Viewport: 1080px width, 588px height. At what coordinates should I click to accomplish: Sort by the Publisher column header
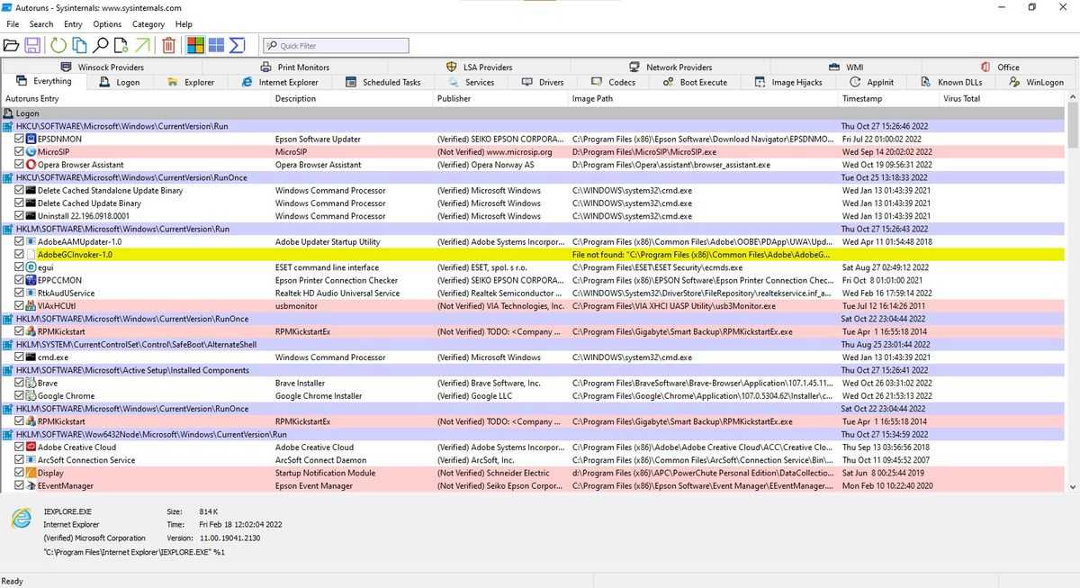tap(500, 98)
